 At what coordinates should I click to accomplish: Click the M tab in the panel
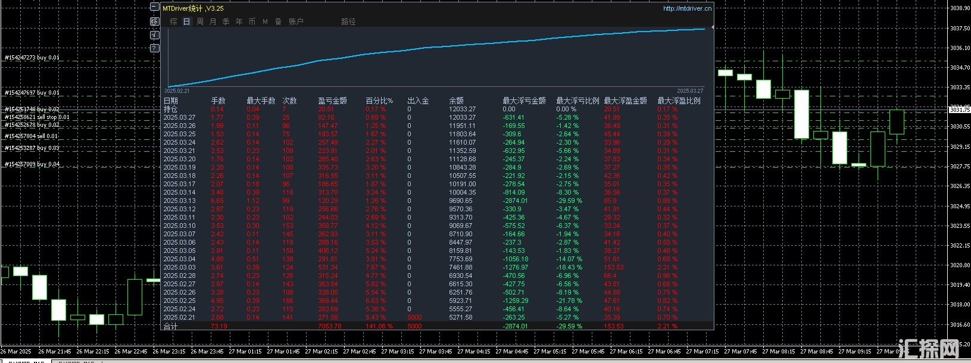pos(265,21)
